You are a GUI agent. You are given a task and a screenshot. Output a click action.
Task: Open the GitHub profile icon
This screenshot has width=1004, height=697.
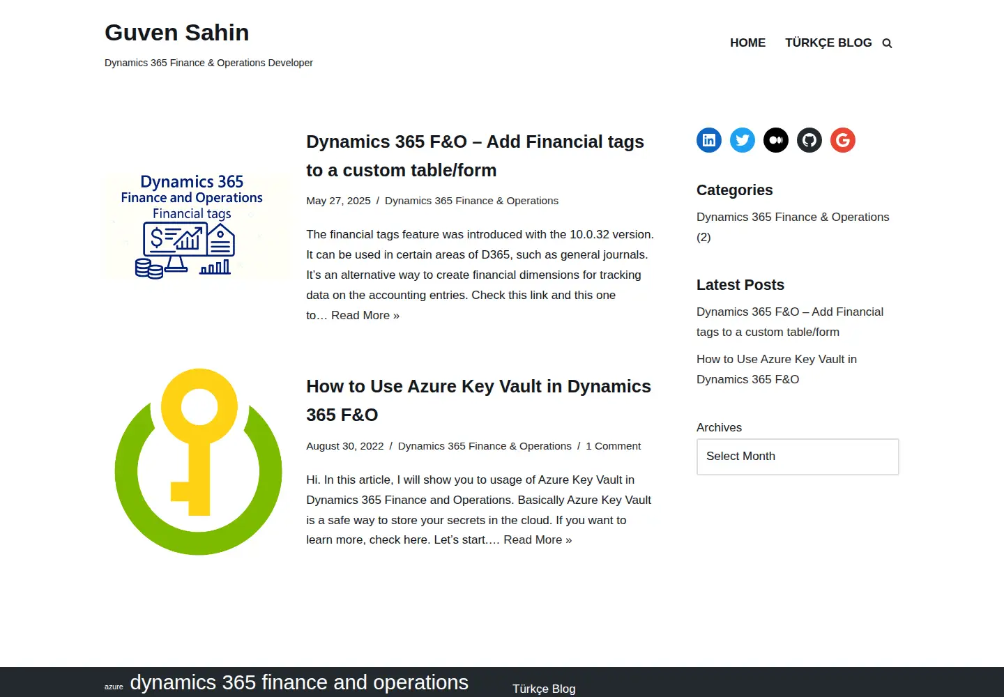(x=809, y=140)
